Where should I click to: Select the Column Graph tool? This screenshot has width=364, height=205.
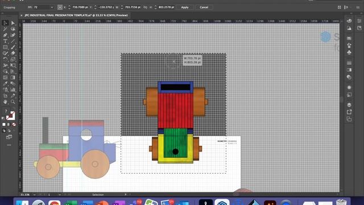coord(13,89)
